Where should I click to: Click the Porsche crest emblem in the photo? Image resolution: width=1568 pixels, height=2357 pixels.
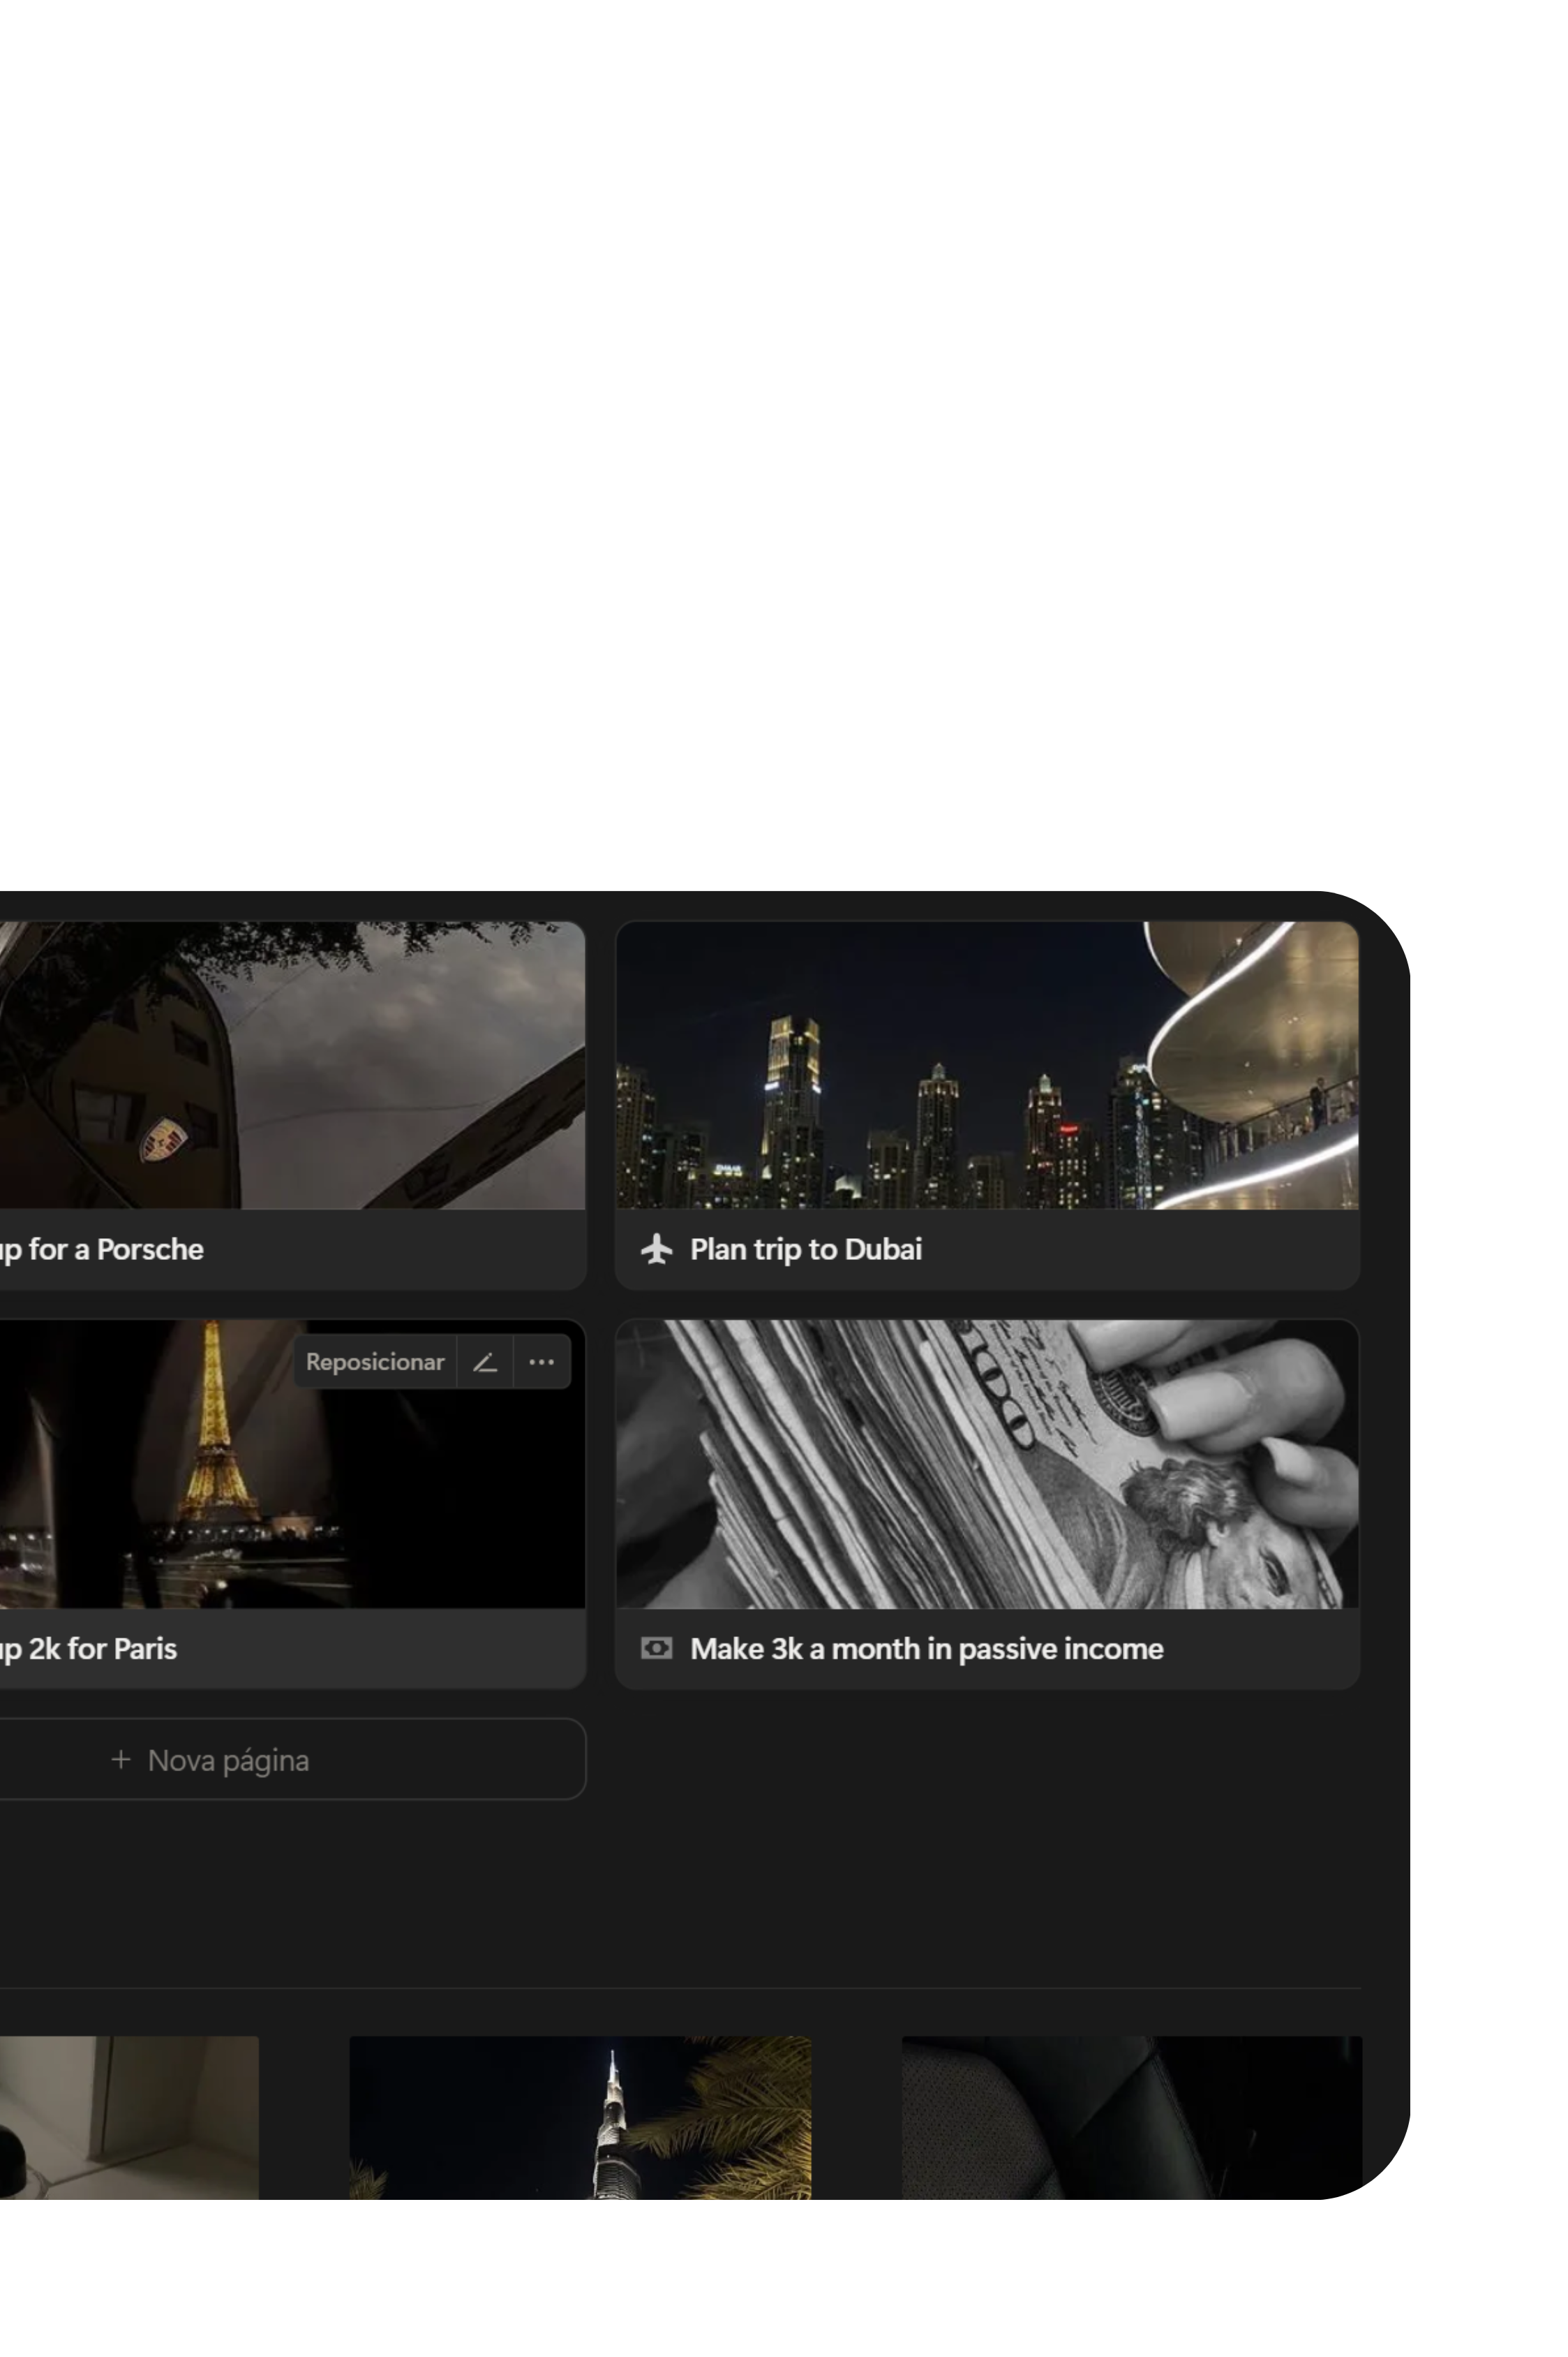click(163, 1139)
